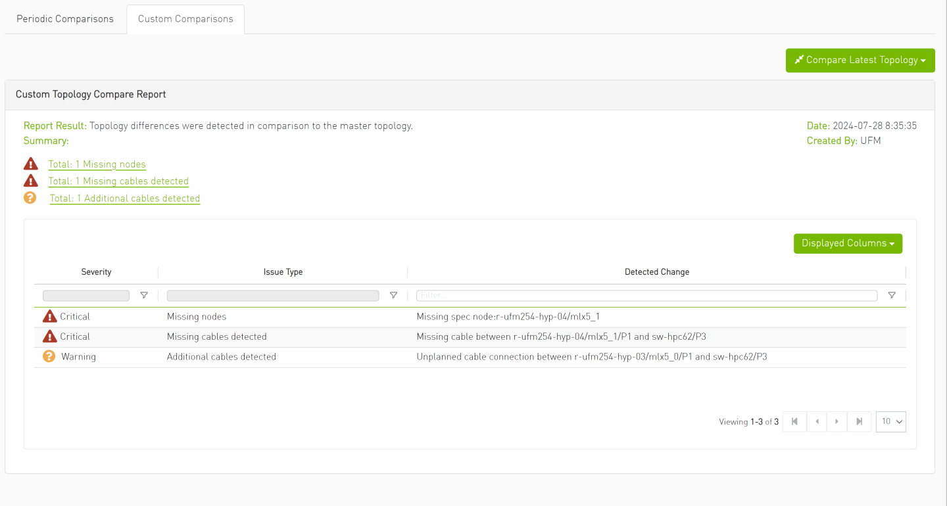Click the Detected Change filter input field
The image size is (947, 506).
pyautogui.click(x=646, y=295)
